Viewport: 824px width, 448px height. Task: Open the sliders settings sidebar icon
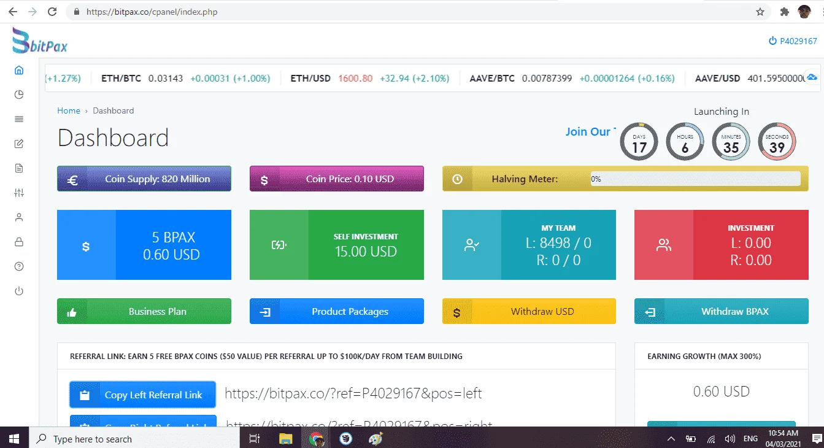click(x=19, y=193)
